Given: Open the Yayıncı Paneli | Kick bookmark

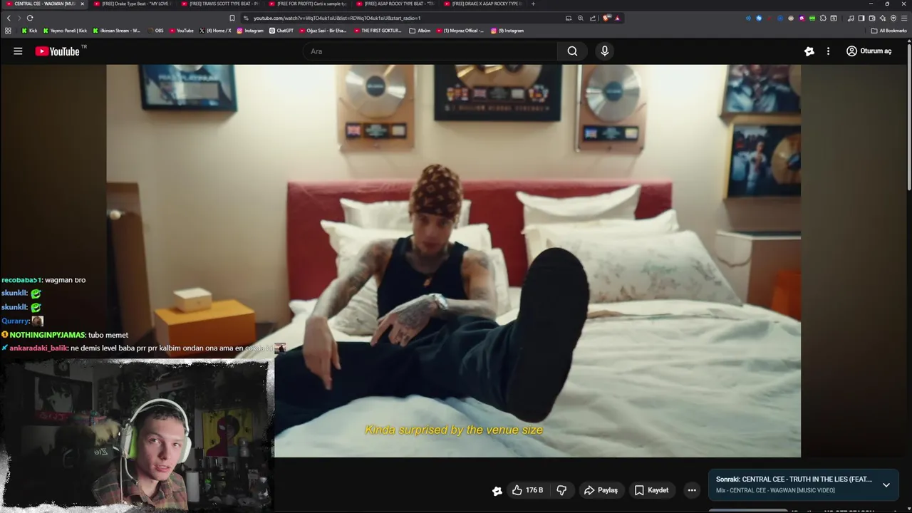Looking at the screenshot, I should pos(65,31).
